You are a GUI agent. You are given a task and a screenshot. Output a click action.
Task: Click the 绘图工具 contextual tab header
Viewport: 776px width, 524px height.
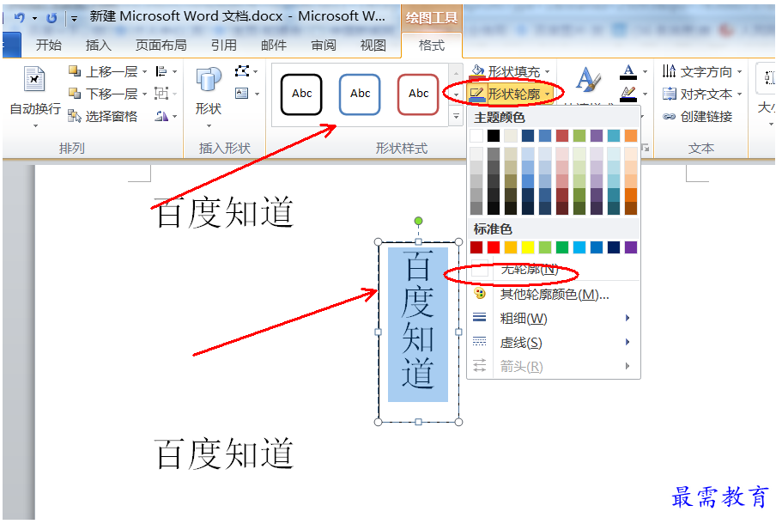point(432,18)
